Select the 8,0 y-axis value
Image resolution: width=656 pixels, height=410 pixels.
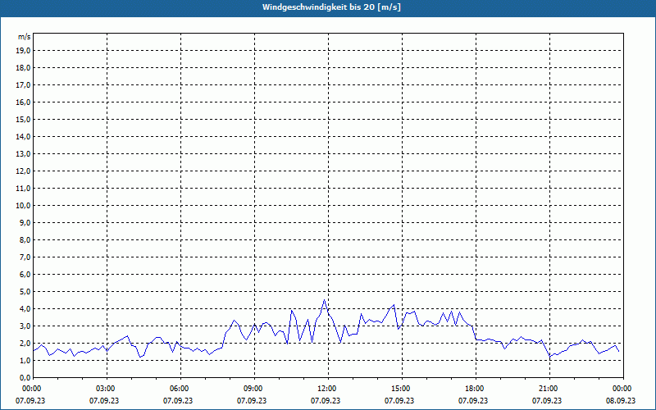point(25,239)
